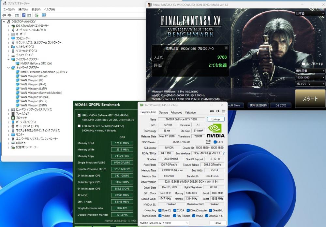Click the NVIDIA logo in GPU-Z

click(215, 130)
